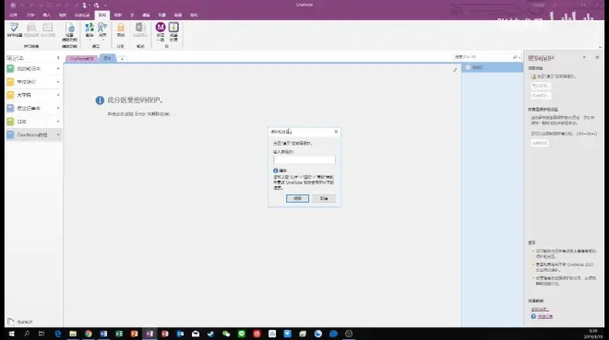609x340 pixels.
Task: Switch to the OneNote教程 section tab
Action: tap(81, 59)
